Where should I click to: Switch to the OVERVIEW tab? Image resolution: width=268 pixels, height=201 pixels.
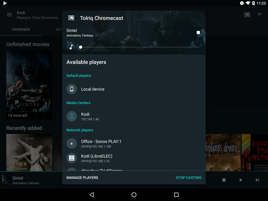[x=21, y=29]
